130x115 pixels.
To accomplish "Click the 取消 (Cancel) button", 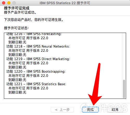I will (115, 110).
